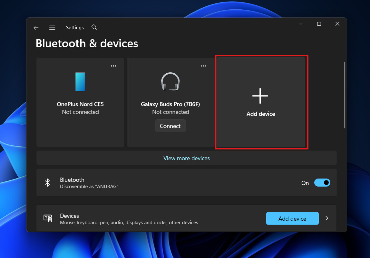Open the Settings window title menu
Image resolution: width=370 pixels, height=258 pixels.
tap(74, 27)
